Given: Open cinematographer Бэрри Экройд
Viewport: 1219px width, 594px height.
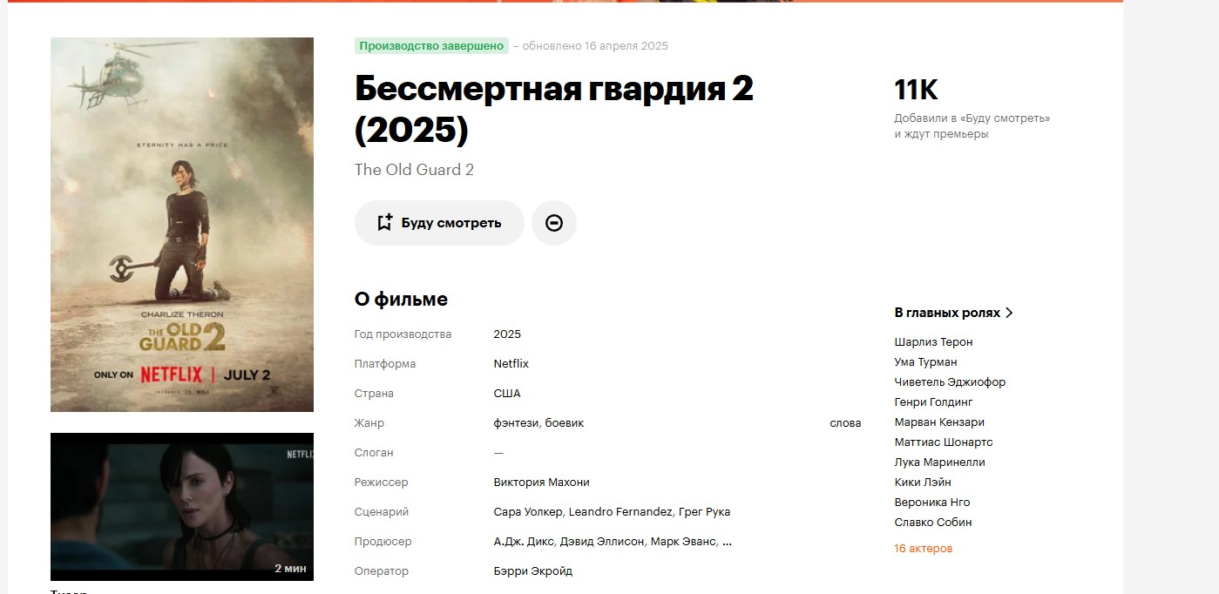Looking at the screenshot, I should [533, 571].
